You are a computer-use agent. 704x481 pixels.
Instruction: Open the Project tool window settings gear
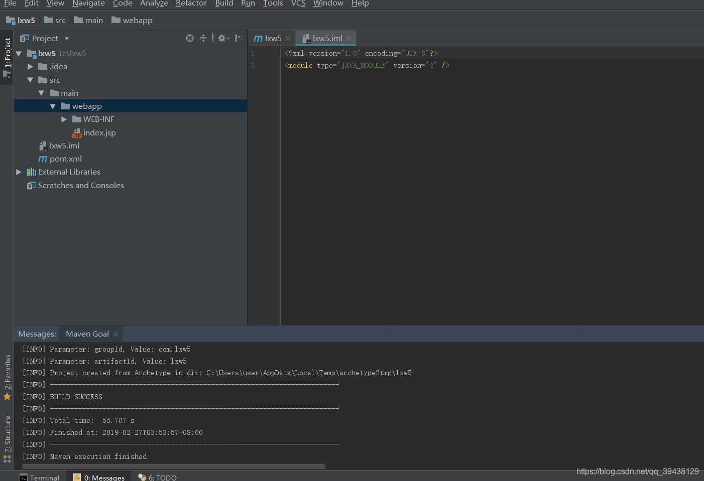[x=222, y=38]
